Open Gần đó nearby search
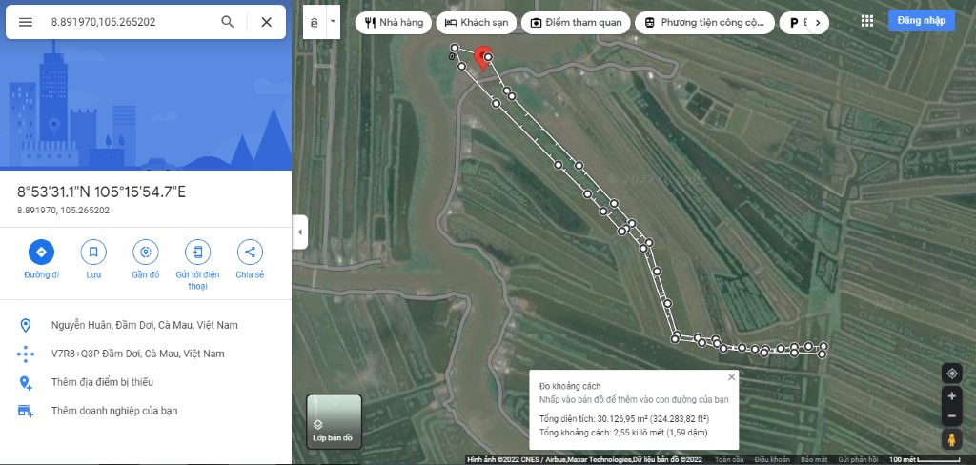The width and height of the screenshot is (976, 465). 145,253
